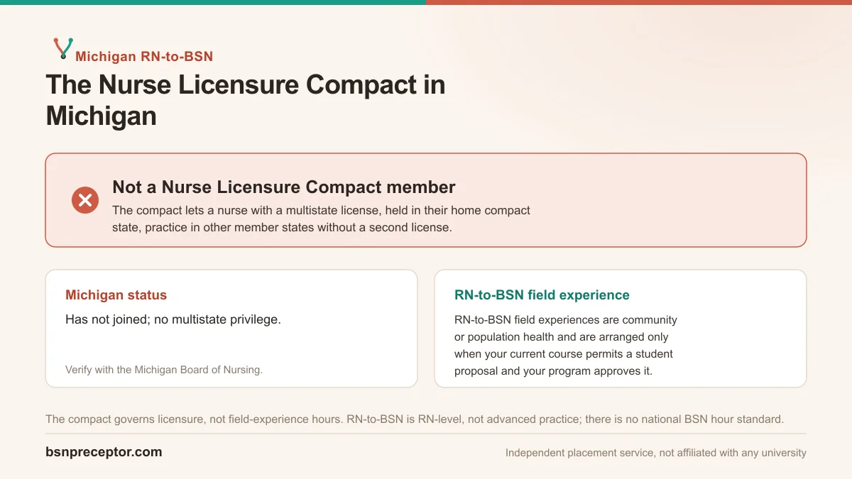Click the red alert banner box
852x479 pixels.
click(x=426, y=200)
